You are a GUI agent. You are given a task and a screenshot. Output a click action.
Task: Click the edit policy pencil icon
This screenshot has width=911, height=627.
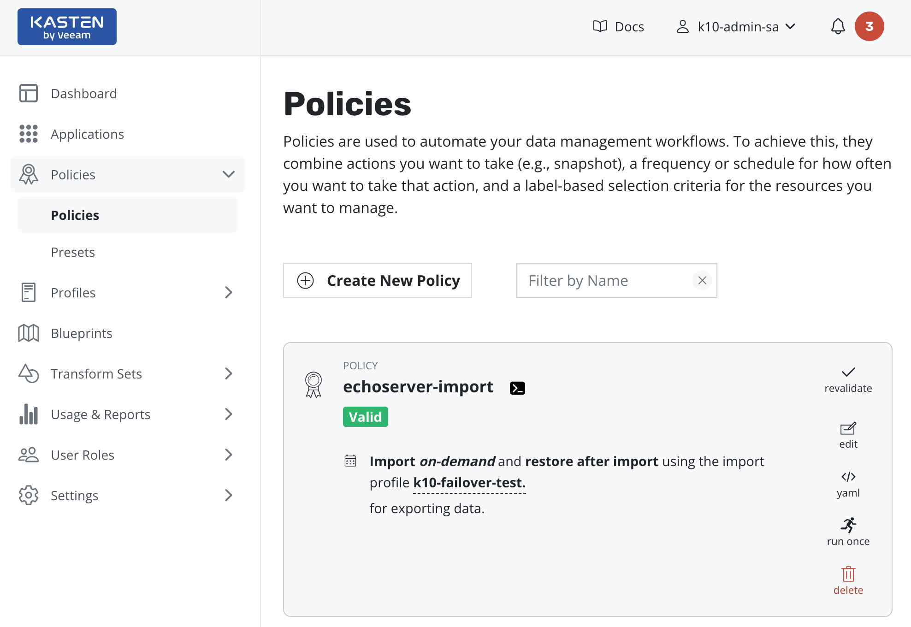pos(848,429)
